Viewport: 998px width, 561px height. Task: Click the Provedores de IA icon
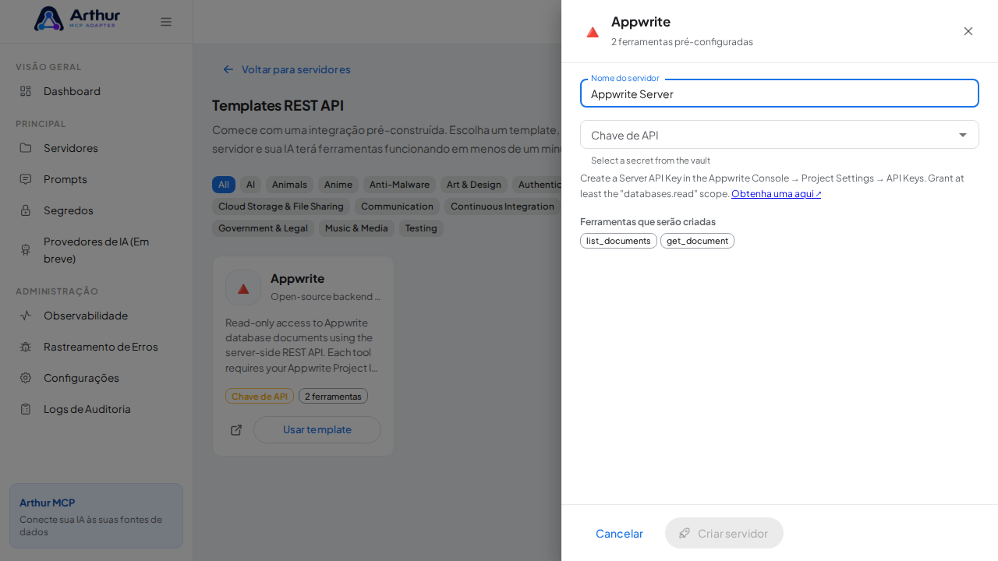point(26,250)
